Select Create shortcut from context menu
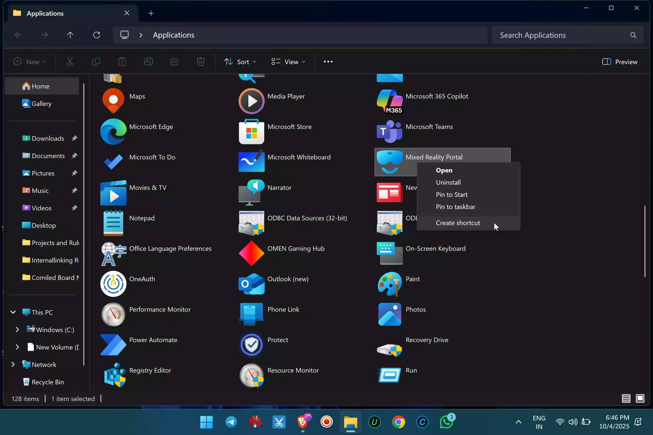 458,223
